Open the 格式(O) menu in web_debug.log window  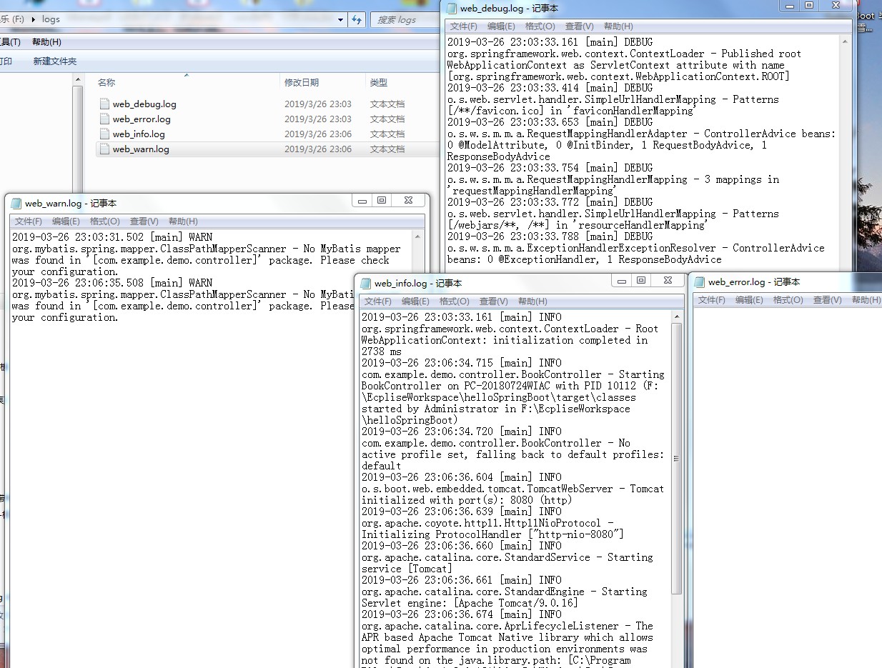coord(541,26)
